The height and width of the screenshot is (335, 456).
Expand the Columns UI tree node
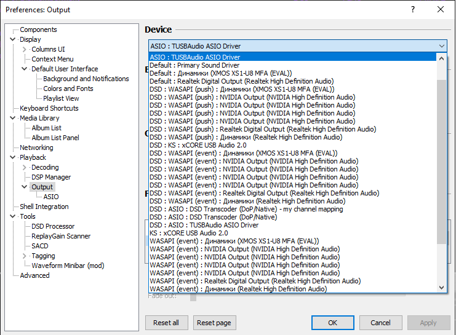[25, 49]
